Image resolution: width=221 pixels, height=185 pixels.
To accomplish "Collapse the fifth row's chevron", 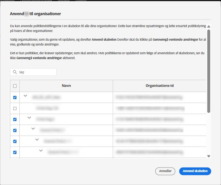I will [x=37, y=140].
